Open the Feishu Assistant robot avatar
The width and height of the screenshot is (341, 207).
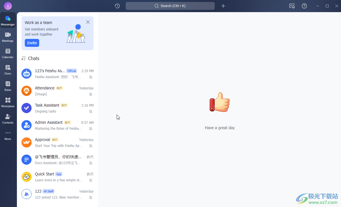pyautogui.click(x=26, y=74)
